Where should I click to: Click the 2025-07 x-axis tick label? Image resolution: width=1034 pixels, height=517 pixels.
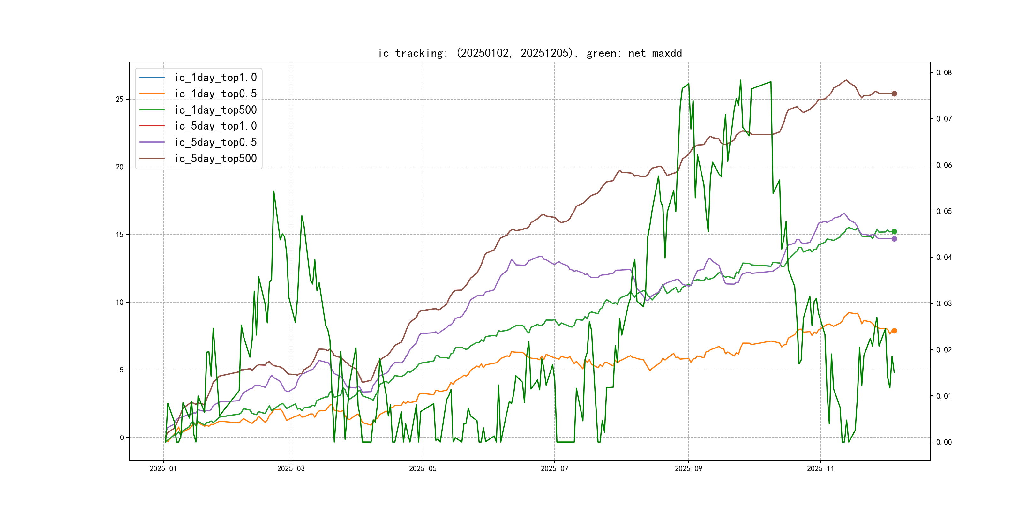554,468
